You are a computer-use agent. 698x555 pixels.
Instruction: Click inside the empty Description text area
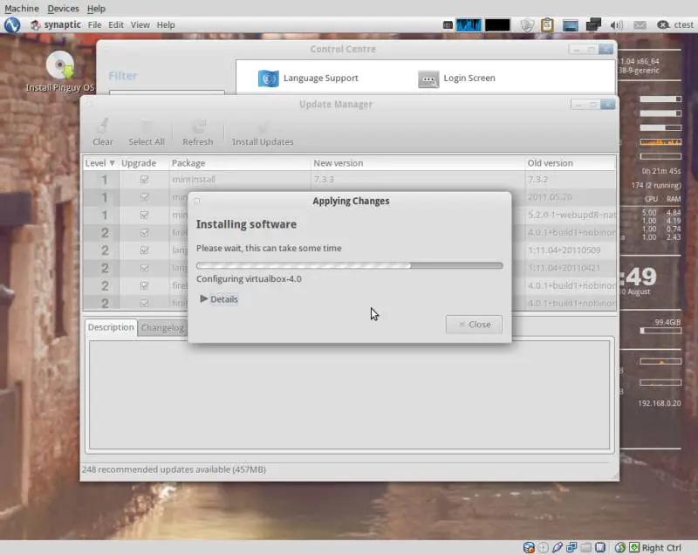pos(350,394)
